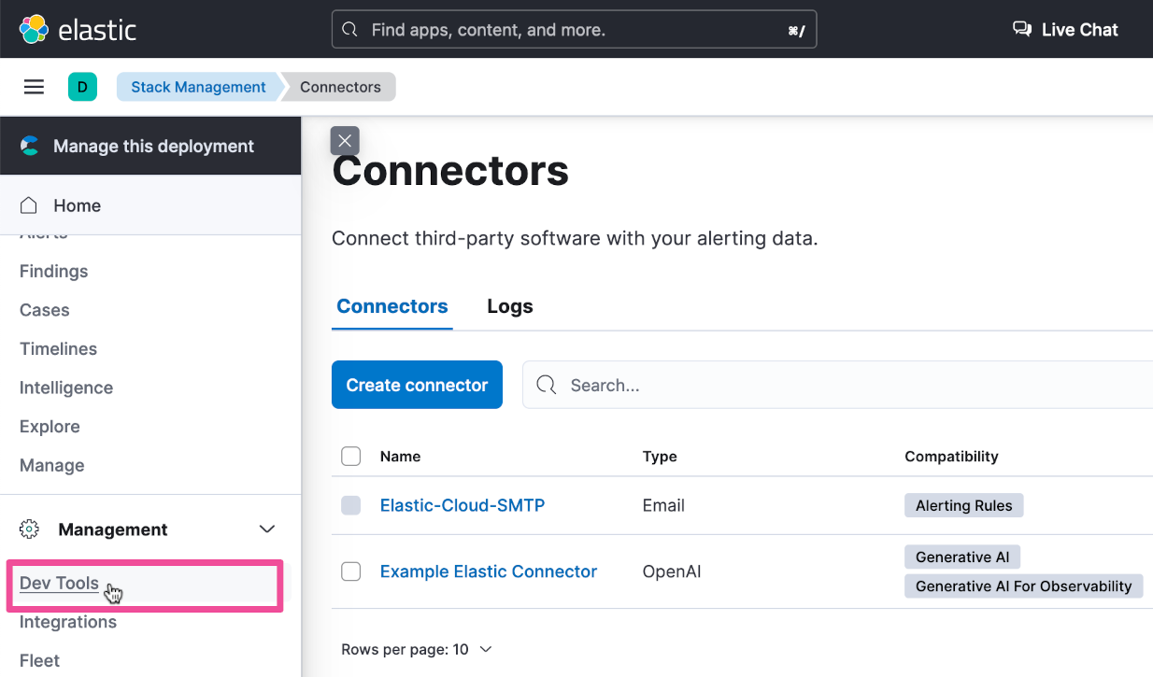Close the side panel with X button

click(x=345, y=141)
